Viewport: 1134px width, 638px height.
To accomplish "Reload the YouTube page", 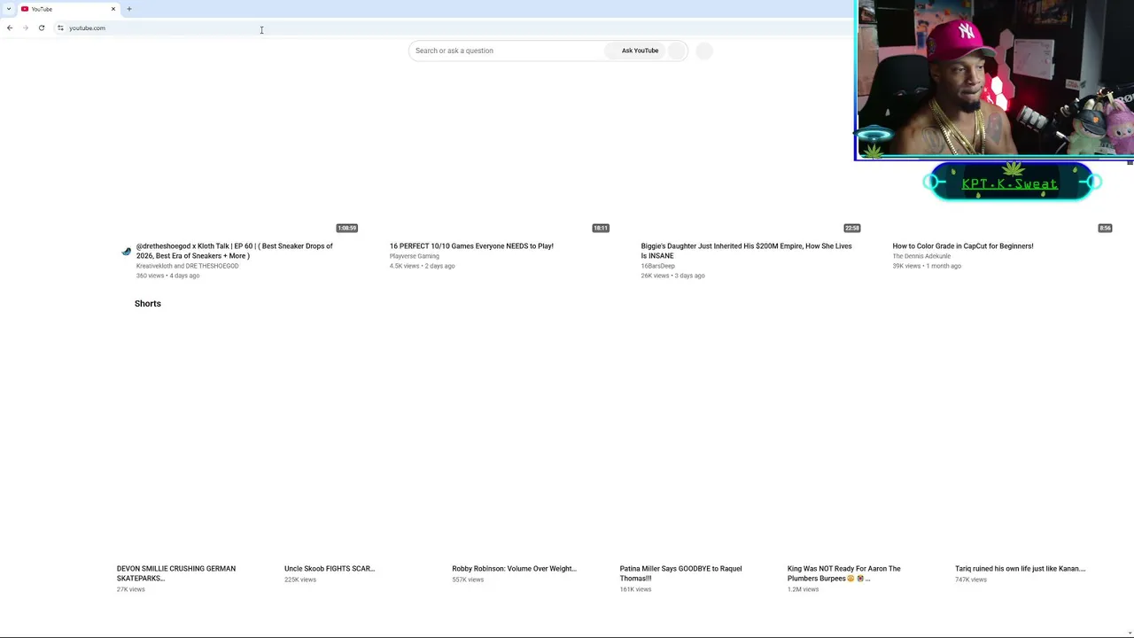I will coord(42,28).
